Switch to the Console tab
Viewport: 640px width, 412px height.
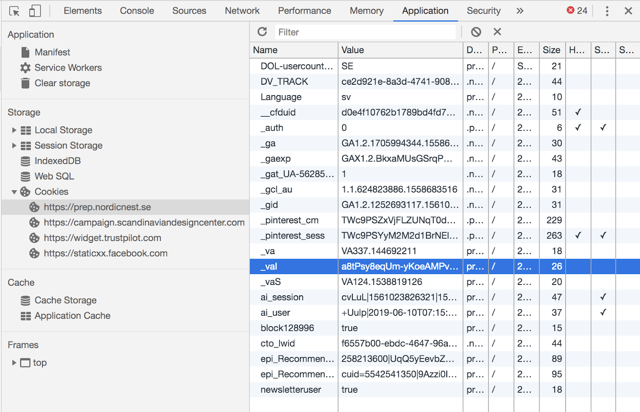coord(137,11)
